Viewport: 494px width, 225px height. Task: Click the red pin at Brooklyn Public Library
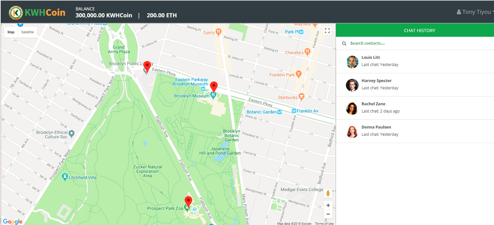click(x=147, y=67)
